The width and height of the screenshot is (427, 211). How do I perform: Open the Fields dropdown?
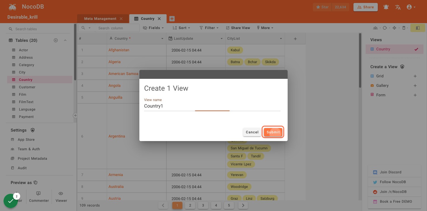click(153, 28)
